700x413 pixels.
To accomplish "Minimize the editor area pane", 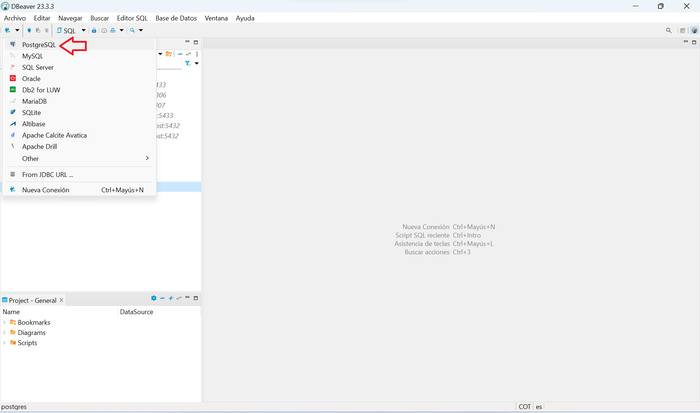I will (686, 42).
